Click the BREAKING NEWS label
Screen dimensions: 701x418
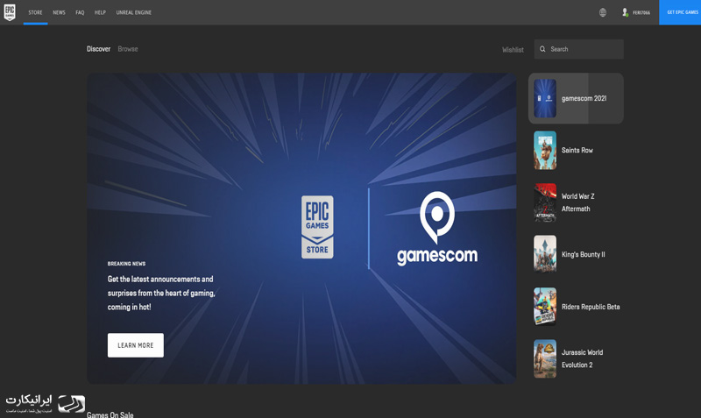126,264
